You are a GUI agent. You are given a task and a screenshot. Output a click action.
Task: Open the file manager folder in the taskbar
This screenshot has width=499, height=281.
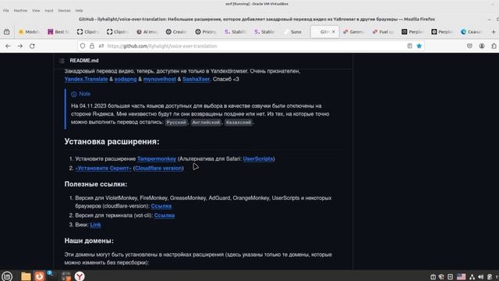[26, 276]
